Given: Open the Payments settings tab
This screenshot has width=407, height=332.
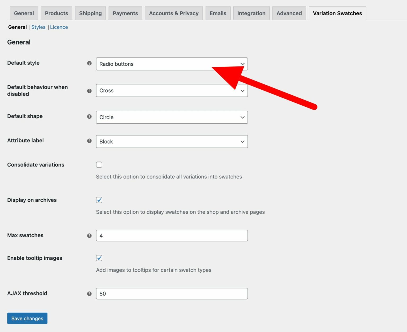Looking at the screenshot, I should [x=125, y=14].
